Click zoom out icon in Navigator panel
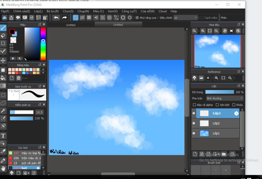 216,31
